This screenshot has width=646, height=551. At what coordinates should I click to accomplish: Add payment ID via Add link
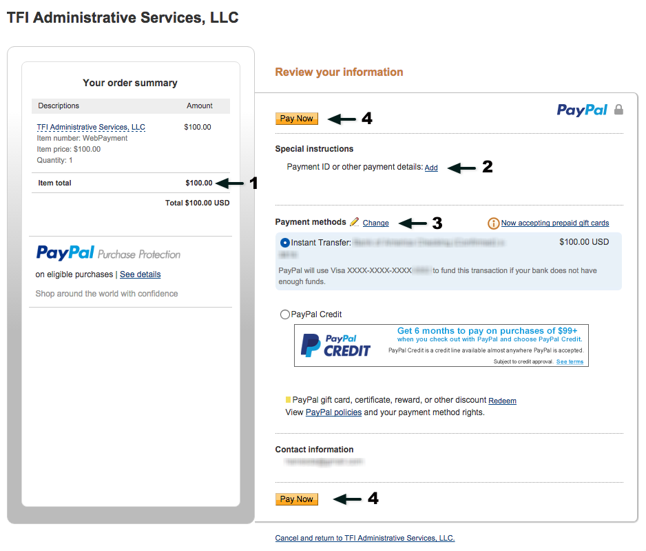pyautogui.click(x=431, y=168)
